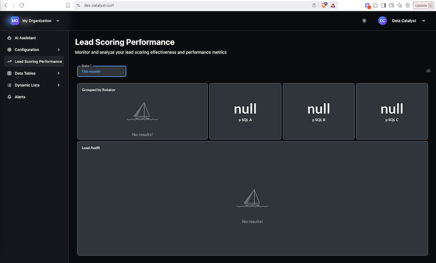The image size is (436, 263).
Task: Click the Data Tables grid icon
Action: [9, 73]
